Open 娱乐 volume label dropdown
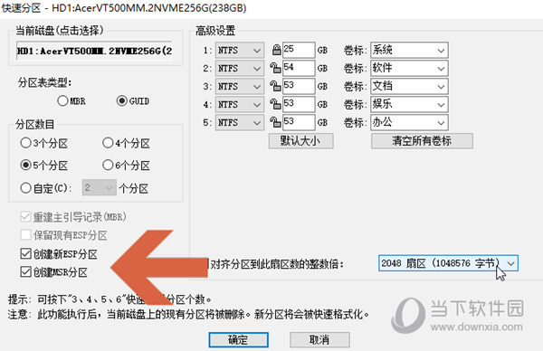This screenshot has width=543, height=351. [409, 104]
